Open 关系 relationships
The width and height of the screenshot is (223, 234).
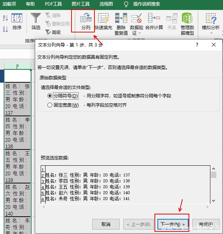point(172,21)
